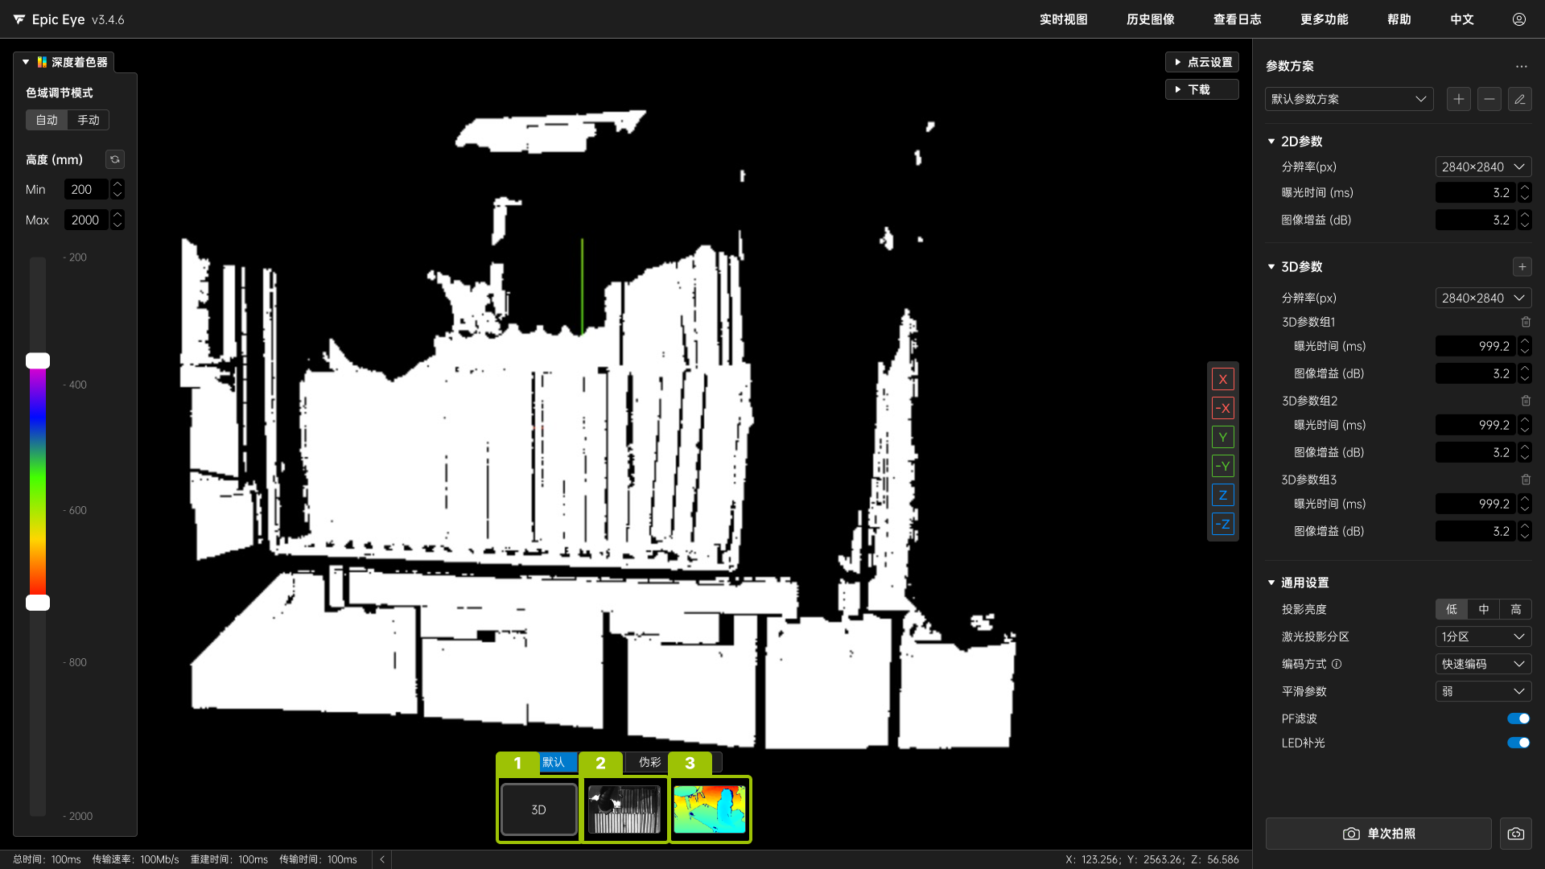1545x869 pixels.
Task: Toggle the LED补光 switch
Action: coord(1518,743)
